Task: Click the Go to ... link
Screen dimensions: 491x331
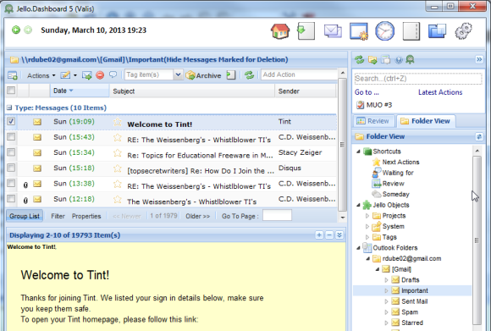Action: (x=367, y=92)
